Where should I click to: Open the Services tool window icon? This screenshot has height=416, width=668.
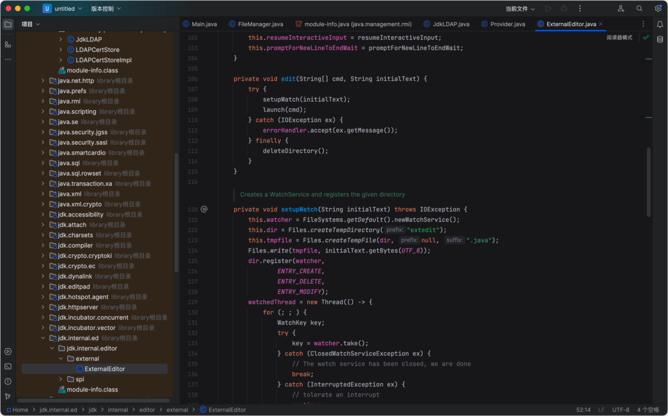point(8,352)
